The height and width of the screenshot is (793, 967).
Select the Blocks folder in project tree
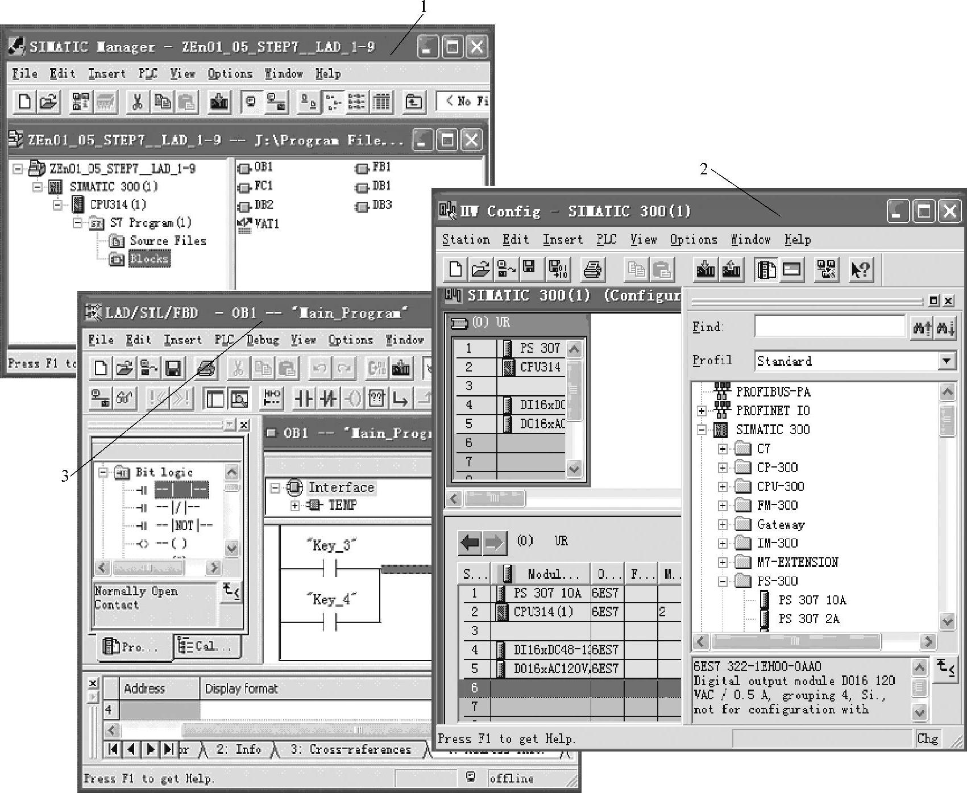click(149, 259)
